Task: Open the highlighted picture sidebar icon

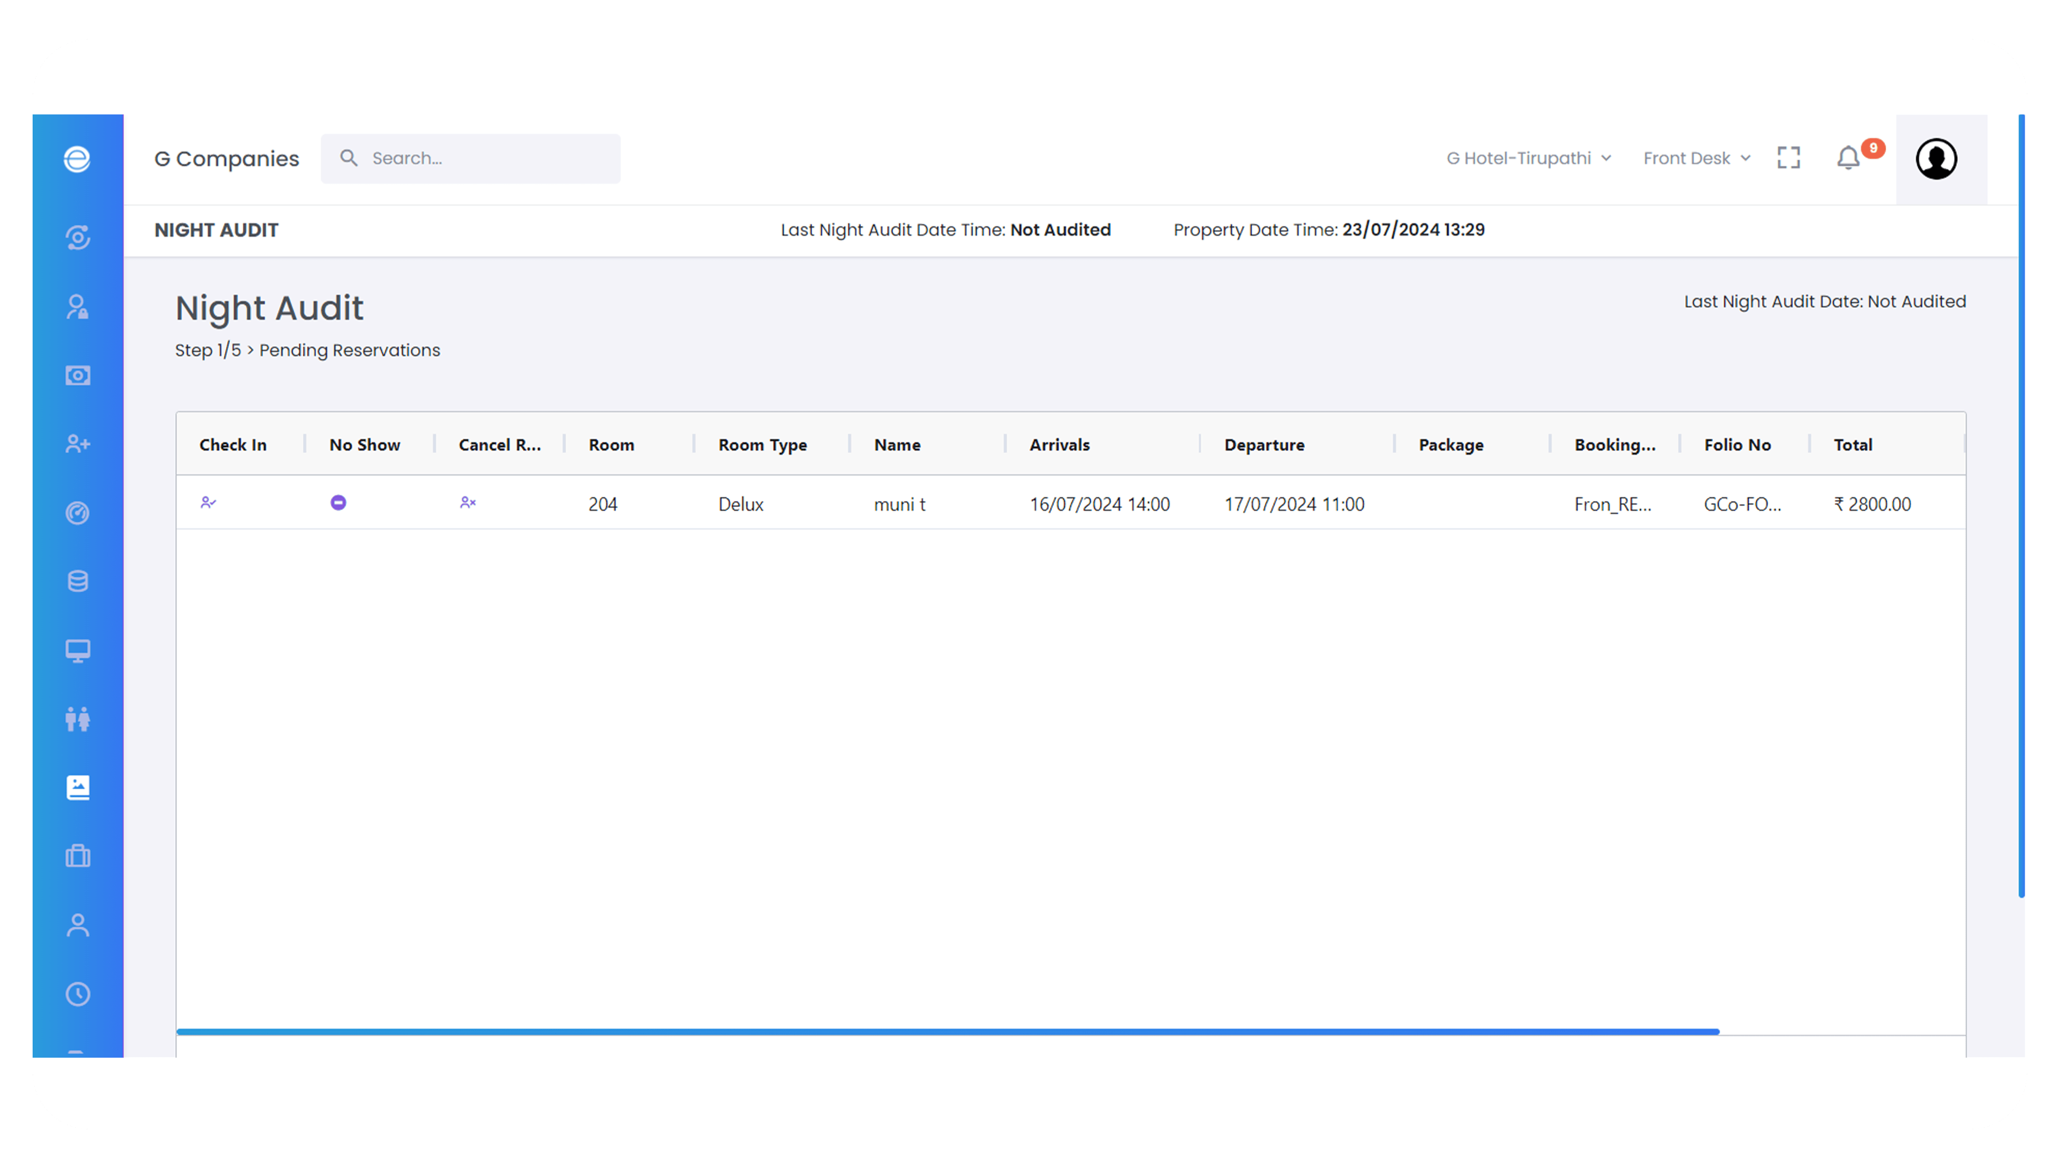Action: [x=78, y=788]
